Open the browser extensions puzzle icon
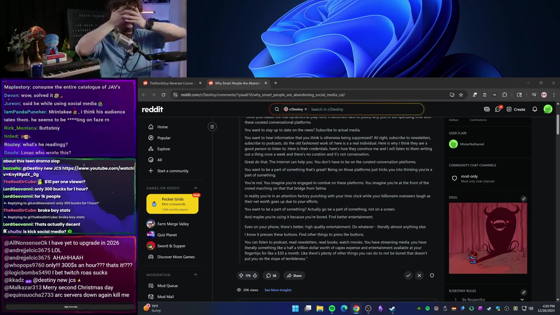This screenshot has width=560, height=315. point(504,94)
